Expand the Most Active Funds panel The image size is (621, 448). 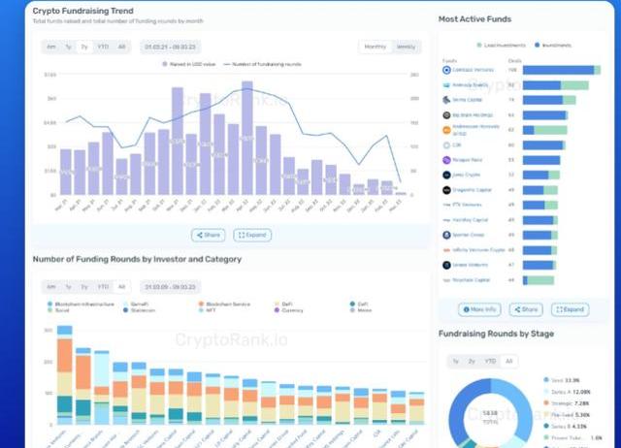point(570,309)
